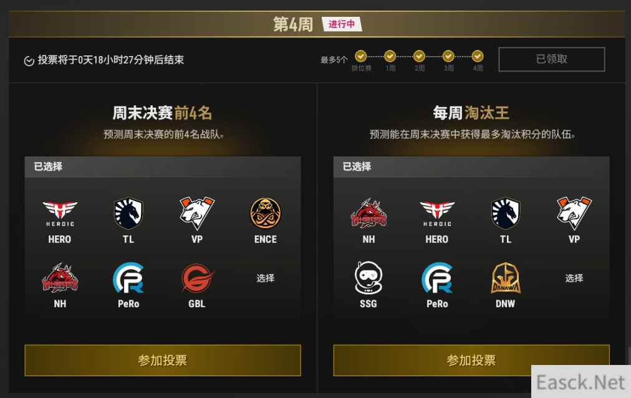The height and width of the screenshot is (398, 631).
Task: Pick NH logo in top-4 panel
Action: click(60, 278)
